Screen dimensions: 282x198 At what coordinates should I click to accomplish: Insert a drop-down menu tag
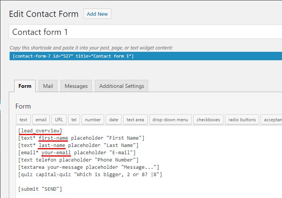(170, 120)
